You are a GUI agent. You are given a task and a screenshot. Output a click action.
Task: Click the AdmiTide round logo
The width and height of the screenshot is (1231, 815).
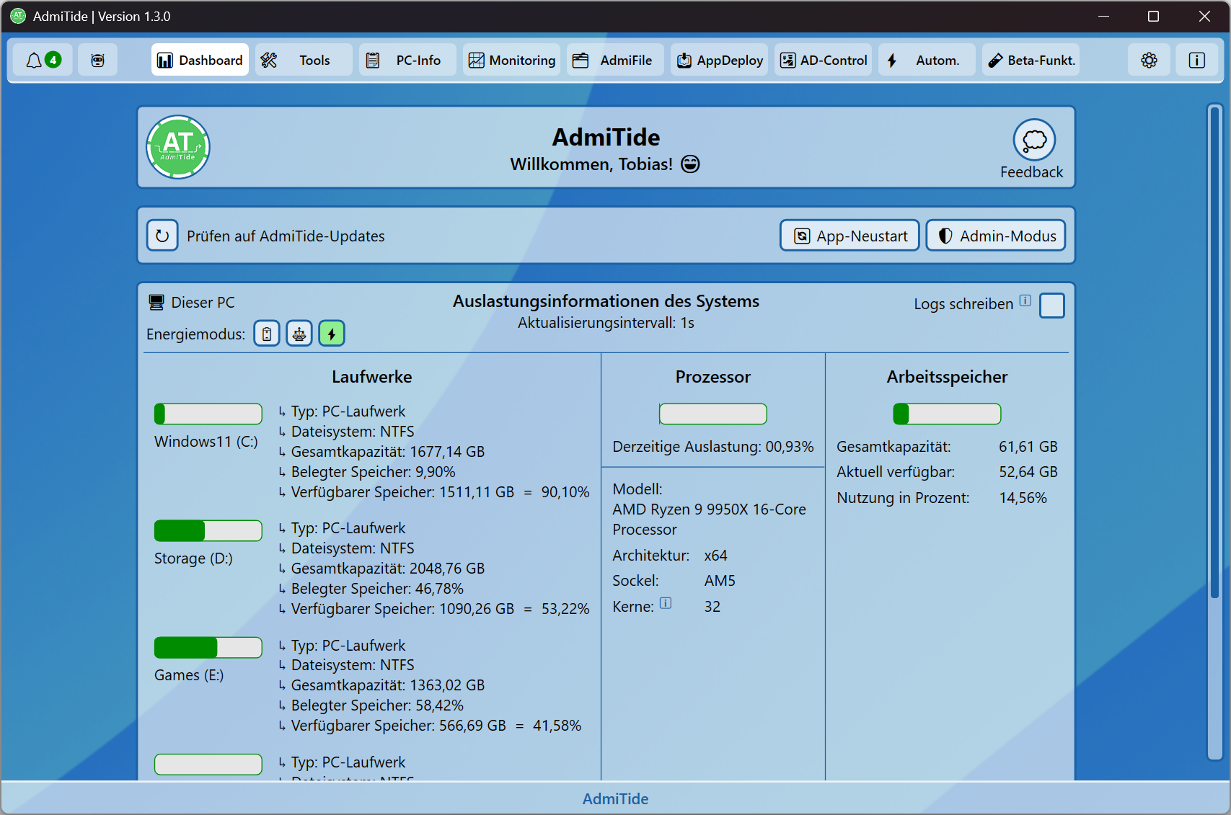(178, 147)
